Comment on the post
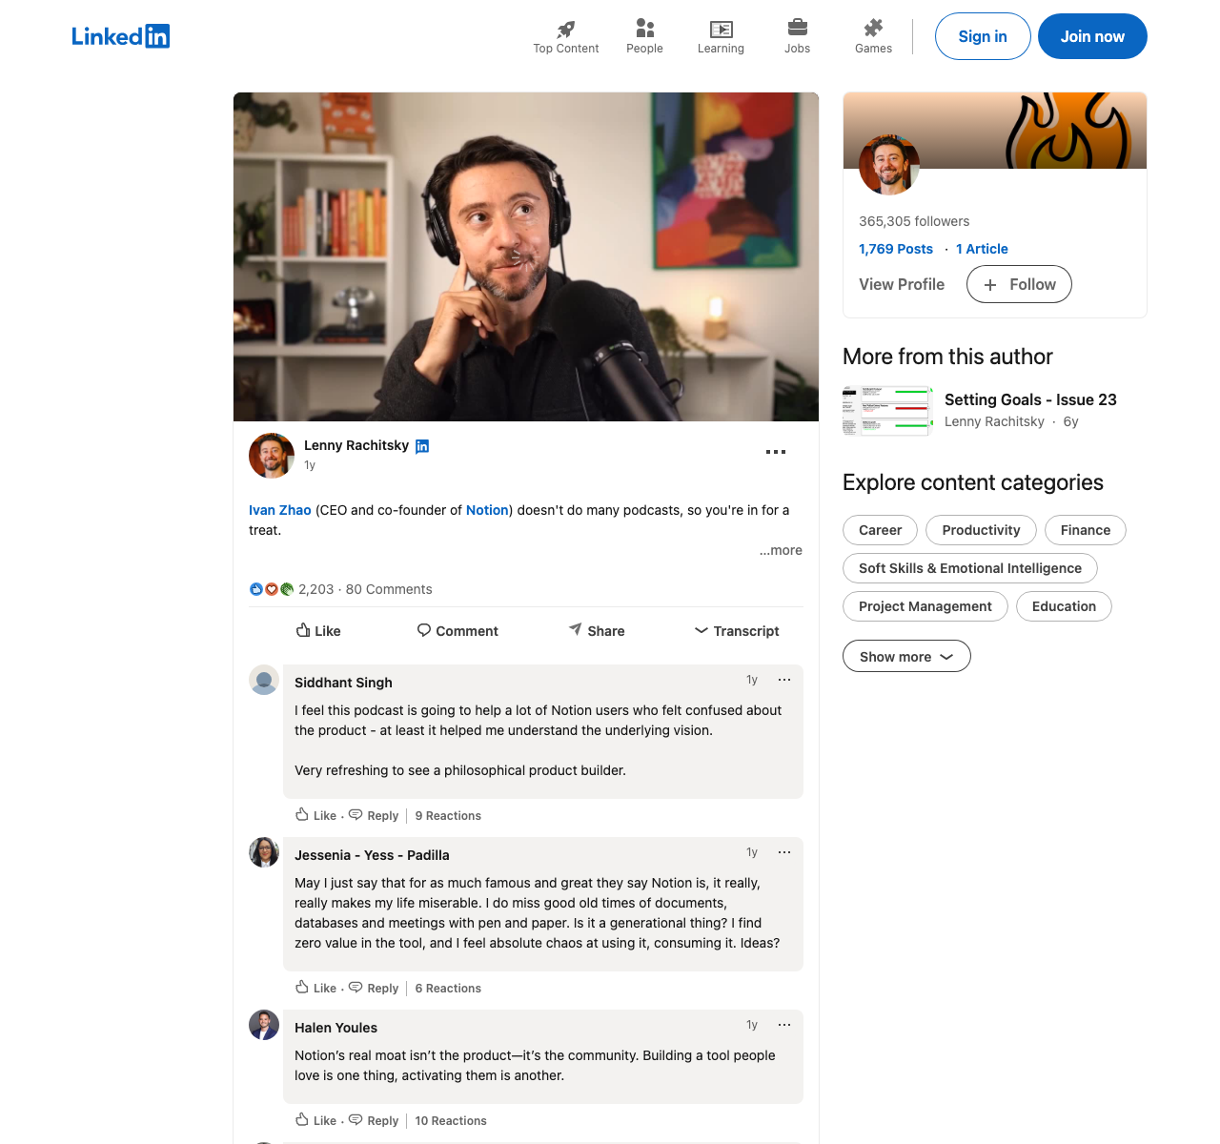1220x1144 pixels. tap(457, 631)
